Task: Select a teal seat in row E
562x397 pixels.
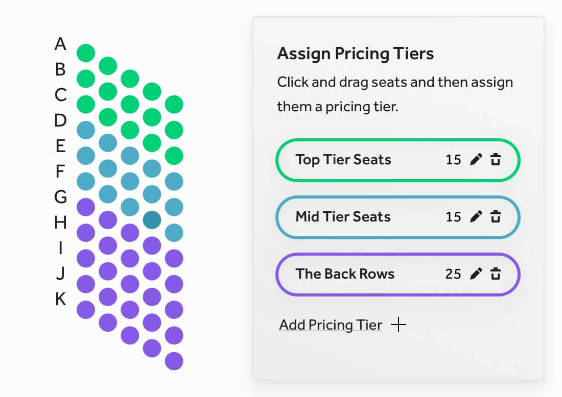Action: pos(86,156)
